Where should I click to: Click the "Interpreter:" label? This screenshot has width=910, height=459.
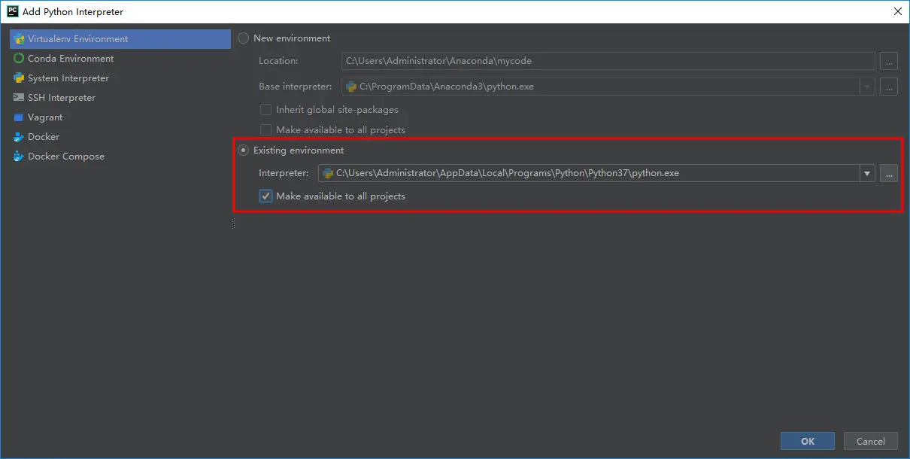tap(284, 174)
